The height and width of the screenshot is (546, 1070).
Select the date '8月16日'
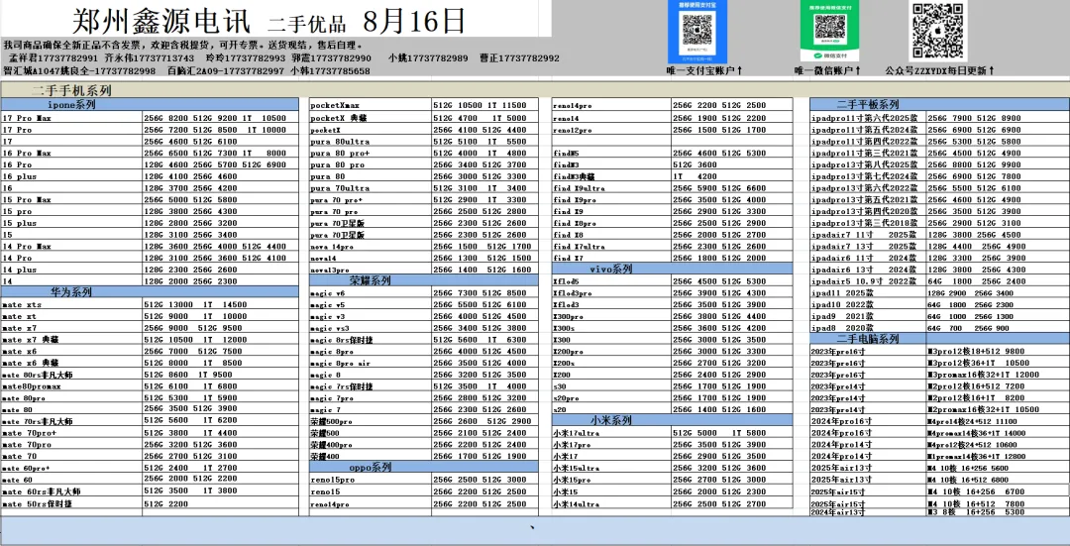[414, 21]
